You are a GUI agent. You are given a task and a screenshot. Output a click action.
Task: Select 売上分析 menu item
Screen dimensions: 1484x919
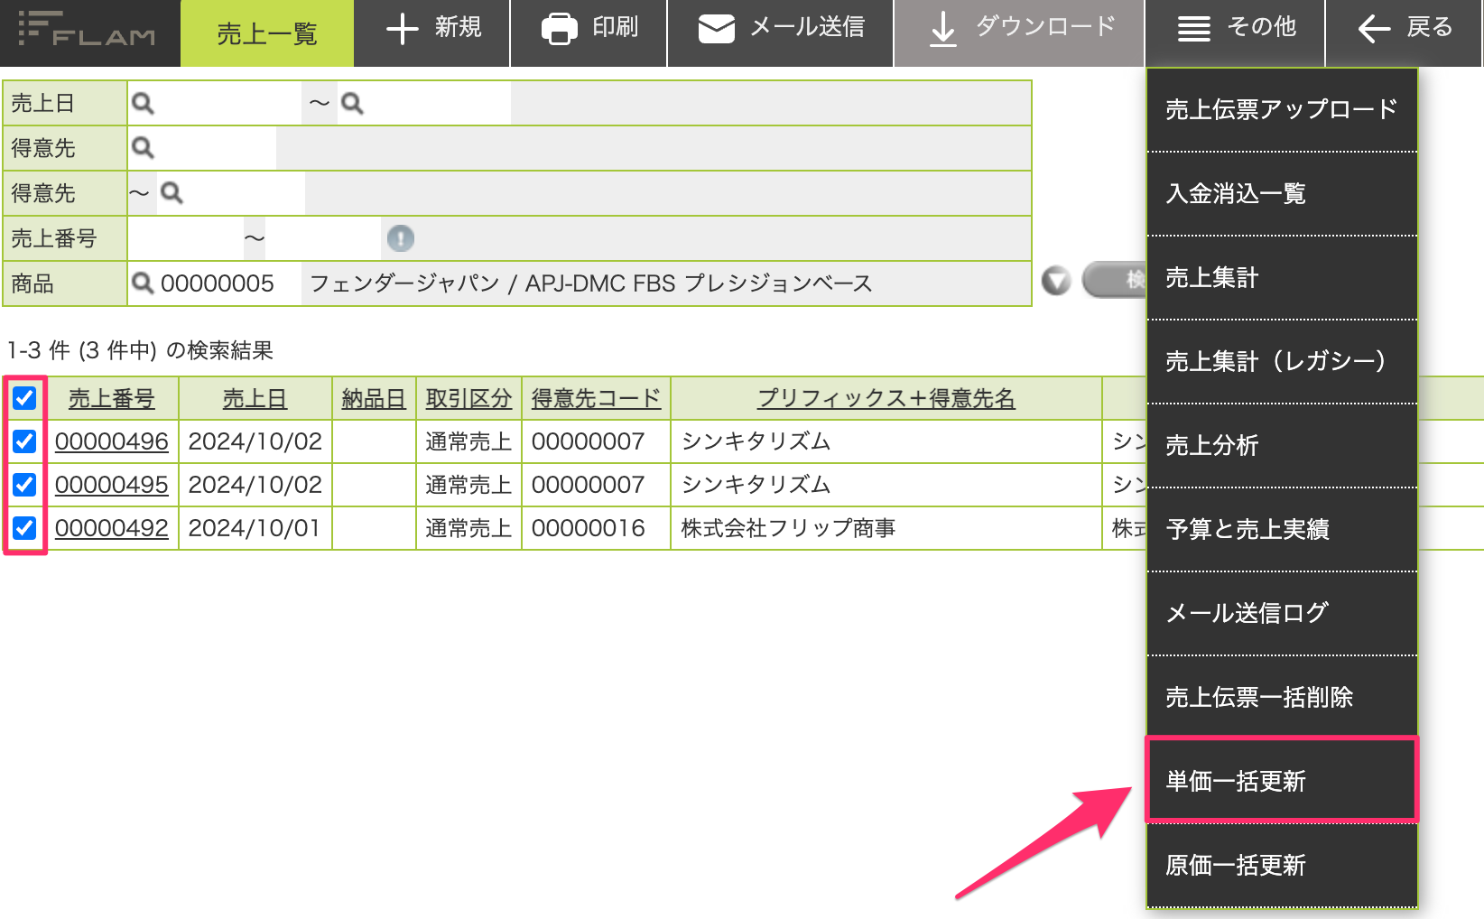pyautogui.click(x=1282, y=445)
